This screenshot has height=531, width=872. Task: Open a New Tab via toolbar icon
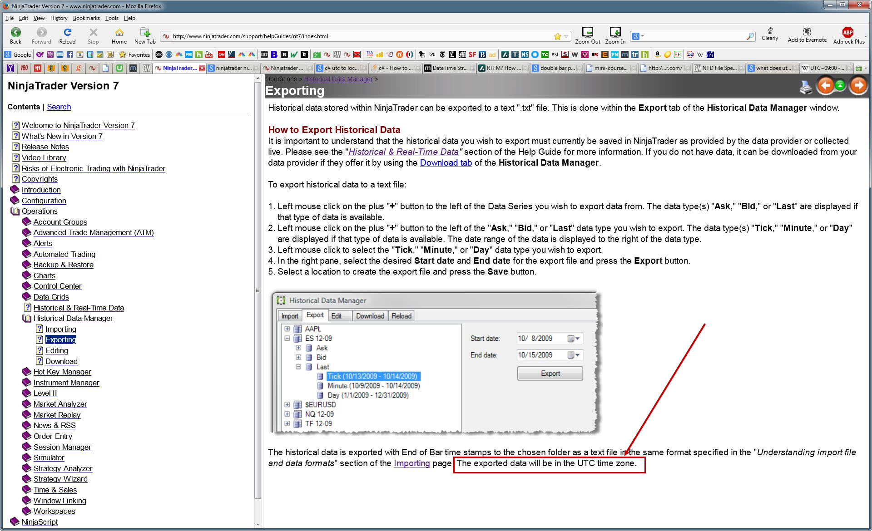pyautogui.click(x=145, y=33)
